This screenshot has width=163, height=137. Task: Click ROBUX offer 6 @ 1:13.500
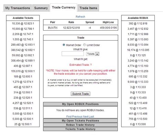point(138,124)
